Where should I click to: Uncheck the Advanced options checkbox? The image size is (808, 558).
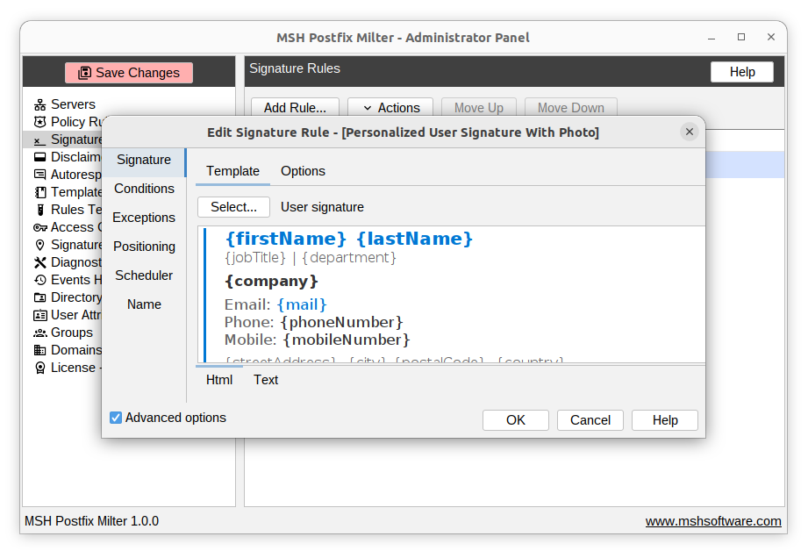pos(116,418)
